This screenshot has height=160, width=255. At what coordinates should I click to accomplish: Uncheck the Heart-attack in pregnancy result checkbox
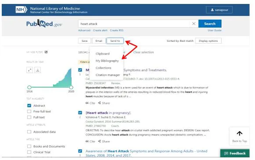pyautogui.click(x=80, y=113)
